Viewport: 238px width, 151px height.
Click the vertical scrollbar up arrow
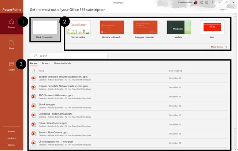(x=235, y=15)
